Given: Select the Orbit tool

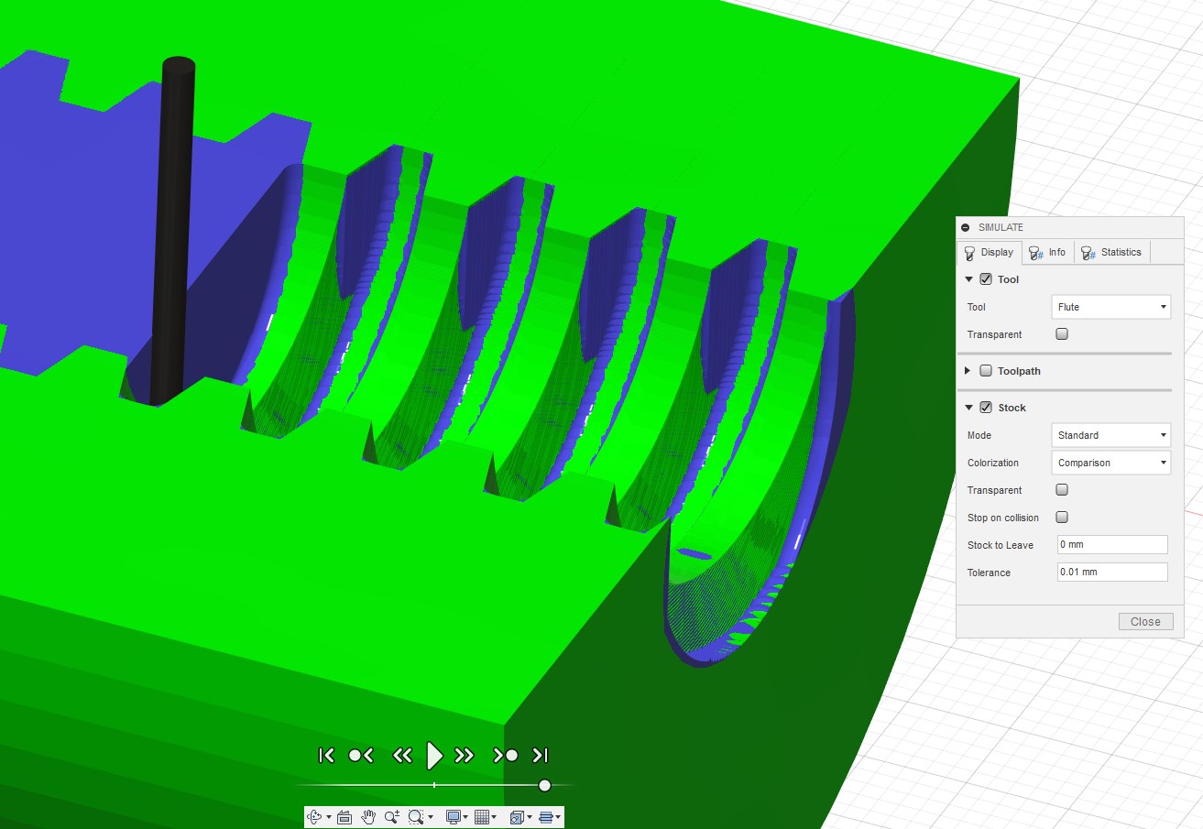Looking at the screenshot, I should click(314, 816).
